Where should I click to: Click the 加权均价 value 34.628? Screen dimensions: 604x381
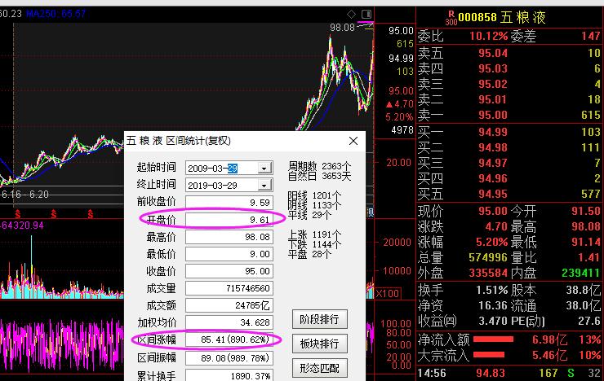[x=229, y=322]
